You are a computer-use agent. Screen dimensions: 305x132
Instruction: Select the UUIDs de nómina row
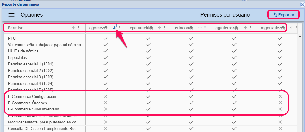pyautogui.click(x=23, y=51)
